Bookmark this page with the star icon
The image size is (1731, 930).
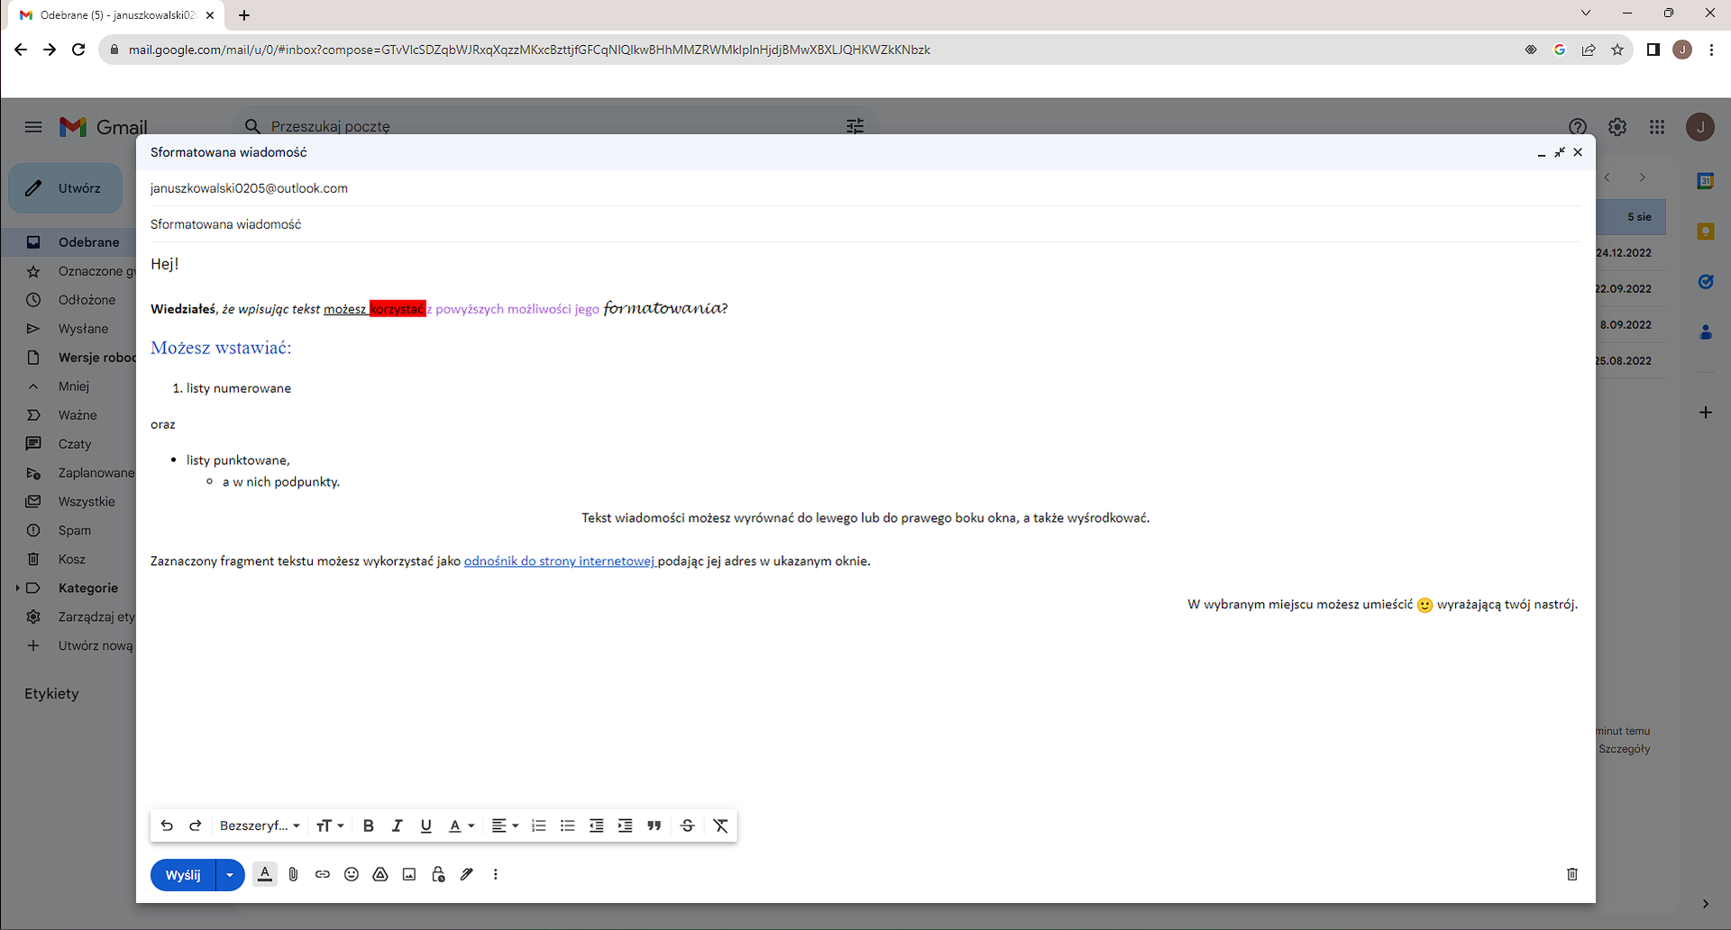1617,50
